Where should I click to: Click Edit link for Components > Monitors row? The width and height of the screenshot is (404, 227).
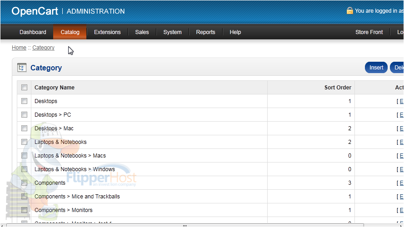click(401, 210)
